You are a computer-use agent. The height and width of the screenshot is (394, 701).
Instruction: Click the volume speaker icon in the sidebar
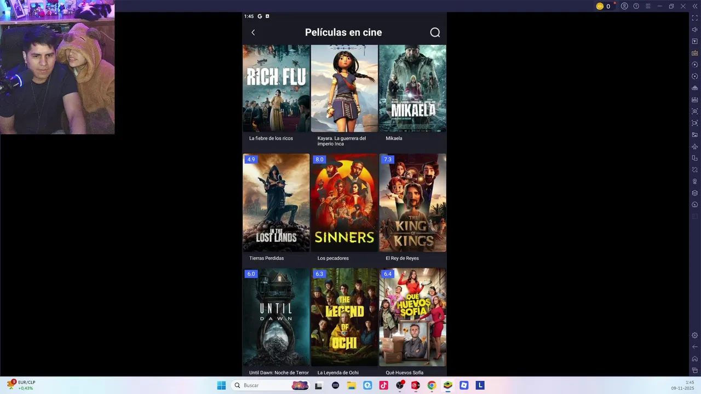pyautogui.click(x=695, y=30)
